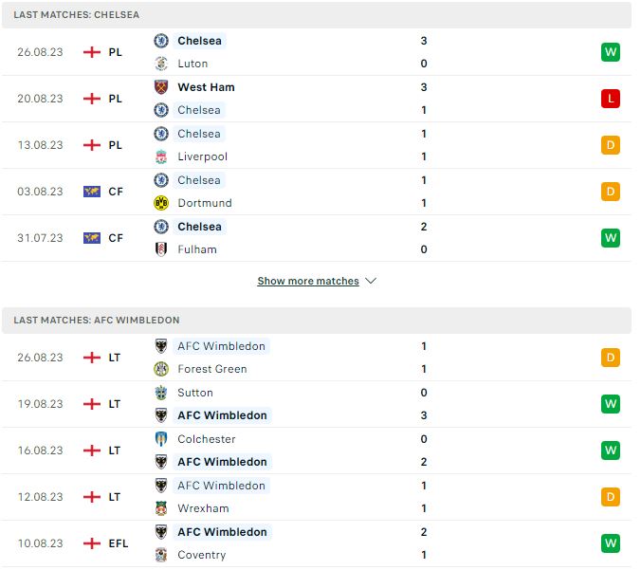
Task: Click the D badge for Wimbledon vs Wrexham
Action: click(x=611, y=497)
